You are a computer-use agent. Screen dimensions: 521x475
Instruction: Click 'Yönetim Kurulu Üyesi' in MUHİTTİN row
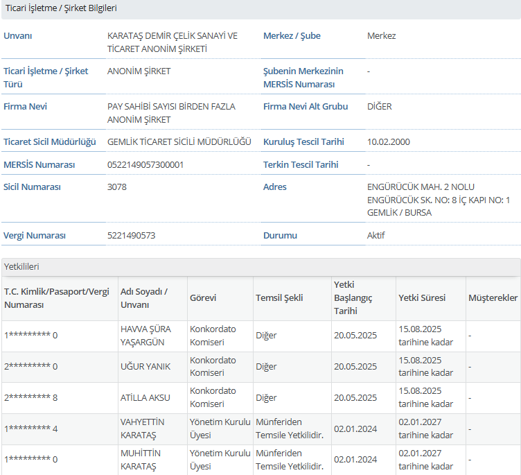point(220,460)
